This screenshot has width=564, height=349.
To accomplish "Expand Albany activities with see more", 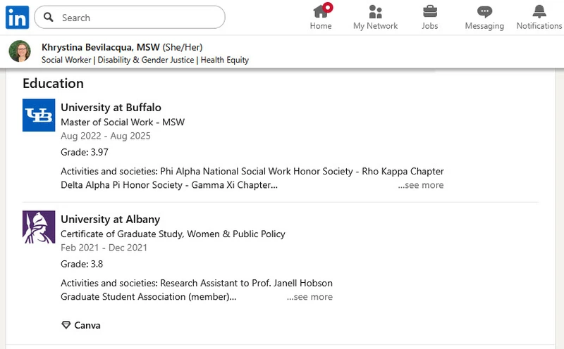I will coord(309,297).
